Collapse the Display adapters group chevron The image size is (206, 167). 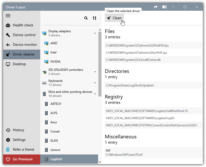[x=95, y=33]
